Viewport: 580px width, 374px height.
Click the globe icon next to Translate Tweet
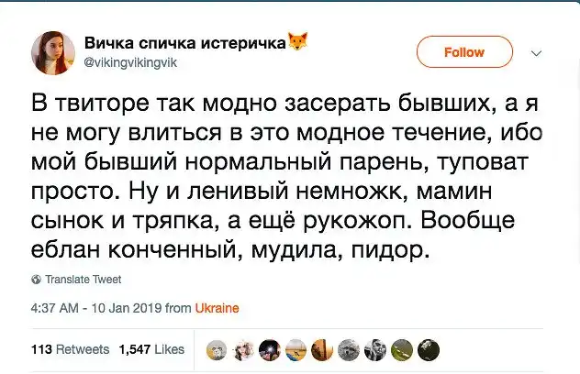pos(36,280)
